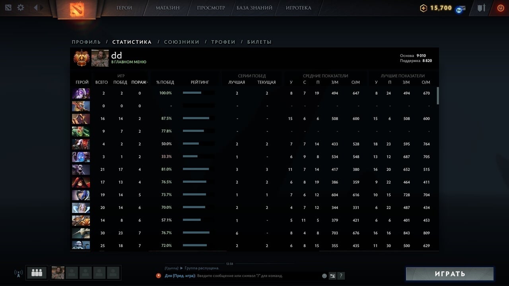This screenshot has height=286, width=509.
Task: Sort table by ПОБЕД column
Action: click(120, 82)
